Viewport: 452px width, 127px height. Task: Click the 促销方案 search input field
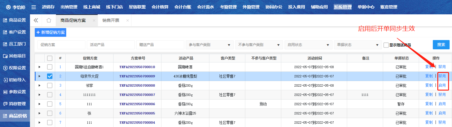pos(61,45)
